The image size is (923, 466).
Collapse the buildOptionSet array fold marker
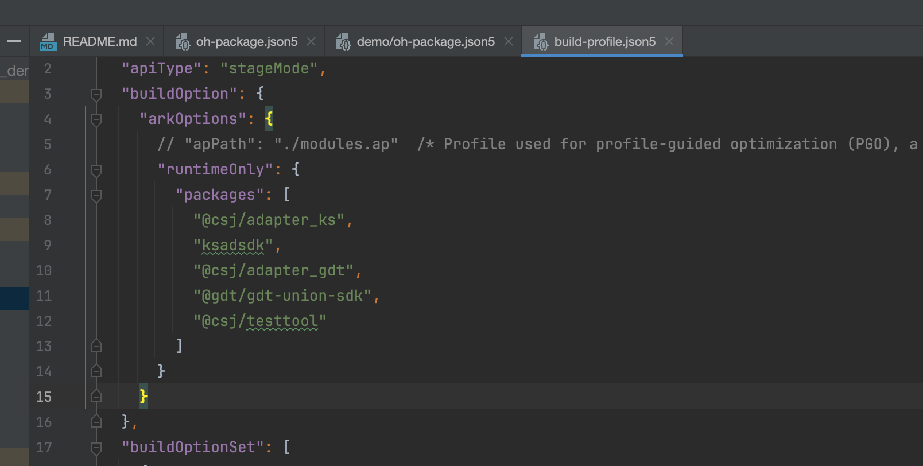coord(96,448)
